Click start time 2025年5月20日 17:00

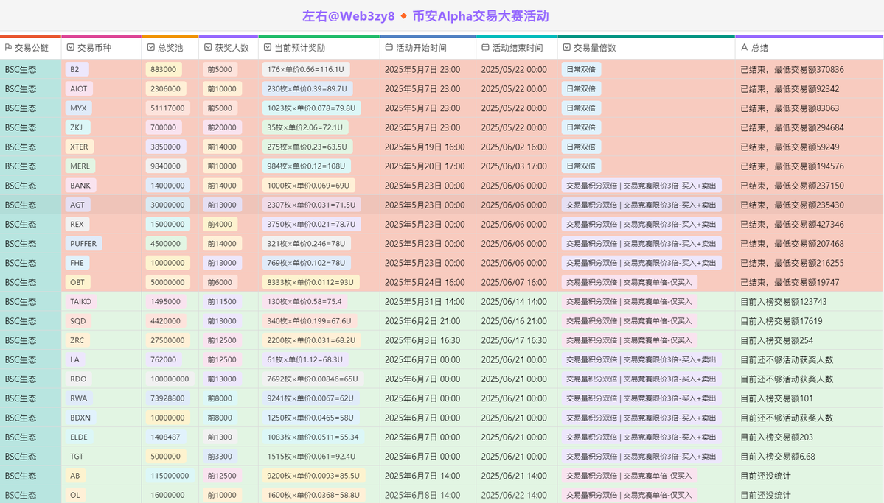pyautogui.click(x=425, y=166)
